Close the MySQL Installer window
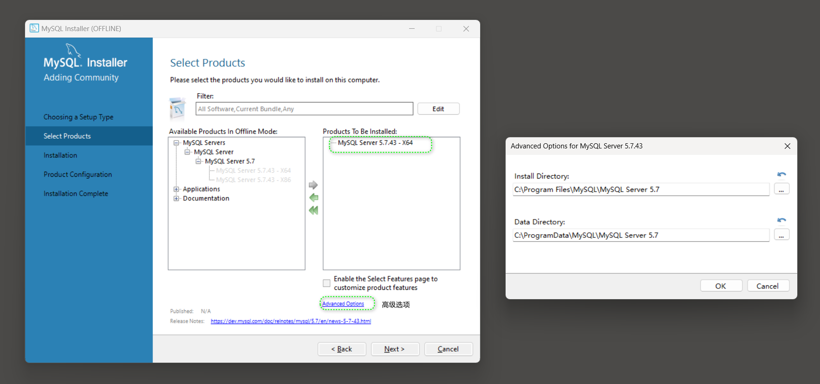Screen dimensions: 820x384 coord(466,29)
